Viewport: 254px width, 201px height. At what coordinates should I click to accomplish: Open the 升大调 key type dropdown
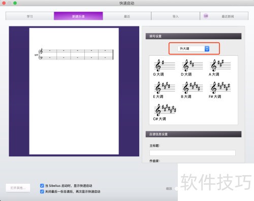coord(194,49)
